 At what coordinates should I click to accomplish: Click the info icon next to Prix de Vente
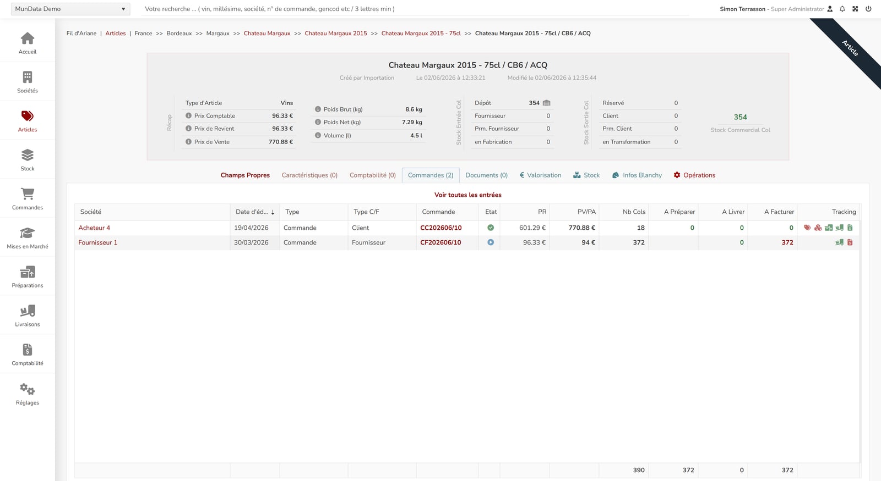point(188,142)
